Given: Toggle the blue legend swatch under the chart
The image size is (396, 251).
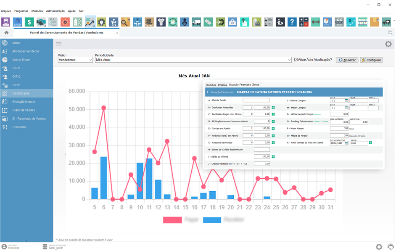Looking at the screenshot, I should 212,220.
